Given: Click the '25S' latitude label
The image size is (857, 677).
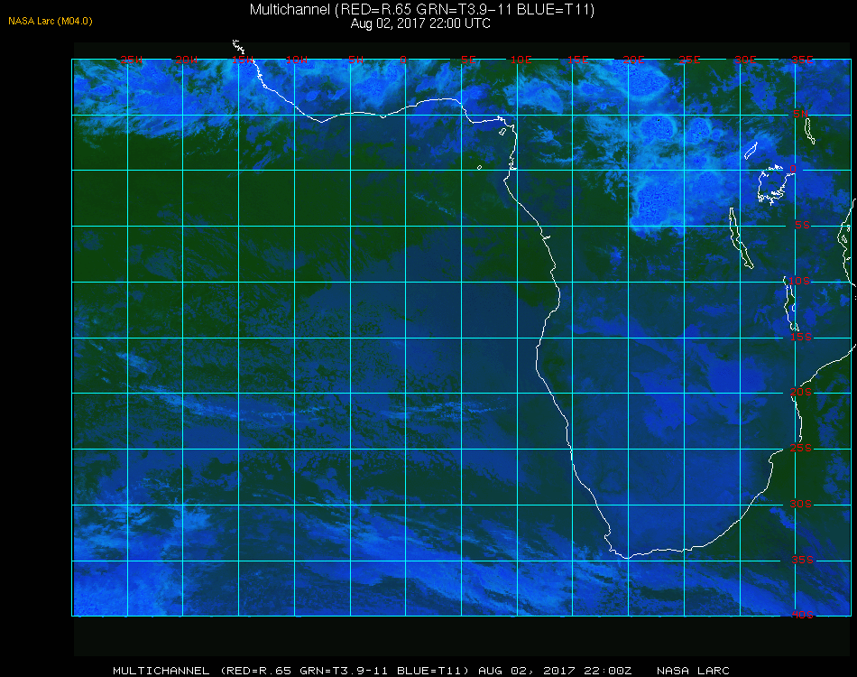Looking at the screenshot, I should [801, 448].
